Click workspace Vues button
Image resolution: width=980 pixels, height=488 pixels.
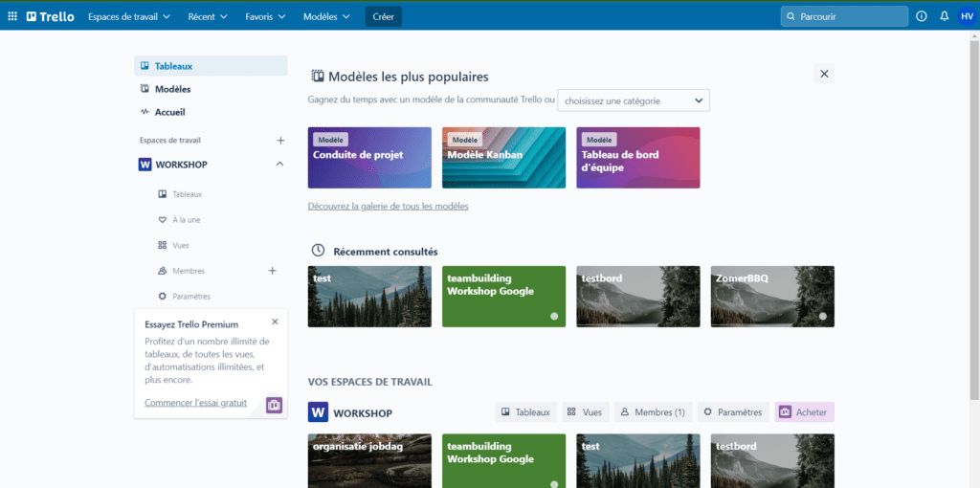pos(585,412)
